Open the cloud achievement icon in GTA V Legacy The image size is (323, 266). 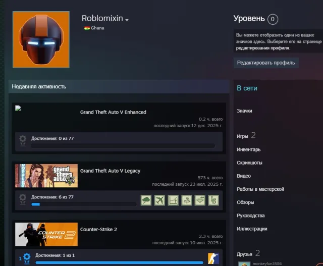click(x=146, y=200)
